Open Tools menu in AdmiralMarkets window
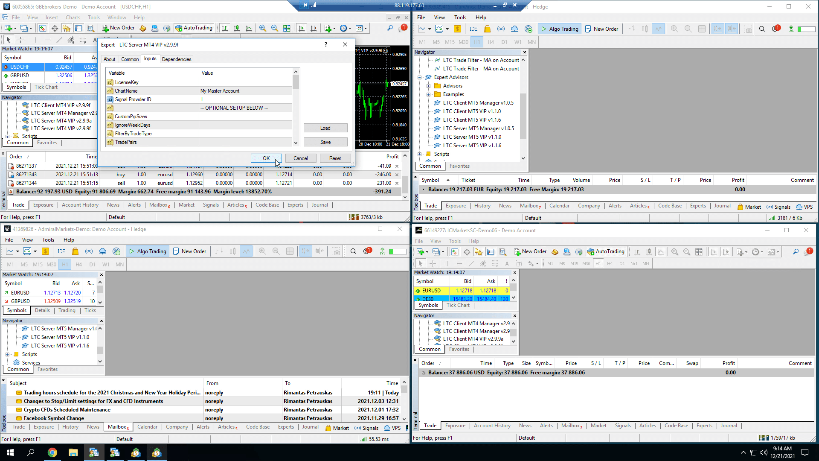This screenshot has height=461, width=819. [x=48, y=240]
